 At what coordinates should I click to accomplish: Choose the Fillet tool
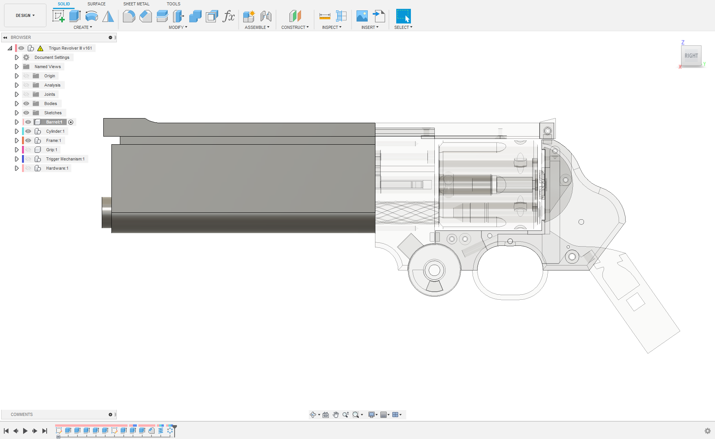point(129,16)
